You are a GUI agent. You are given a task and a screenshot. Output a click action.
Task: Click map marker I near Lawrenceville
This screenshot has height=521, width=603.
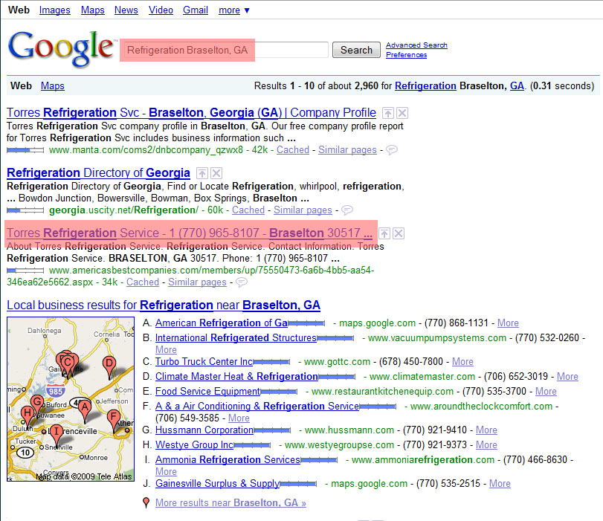pos(57,434)
